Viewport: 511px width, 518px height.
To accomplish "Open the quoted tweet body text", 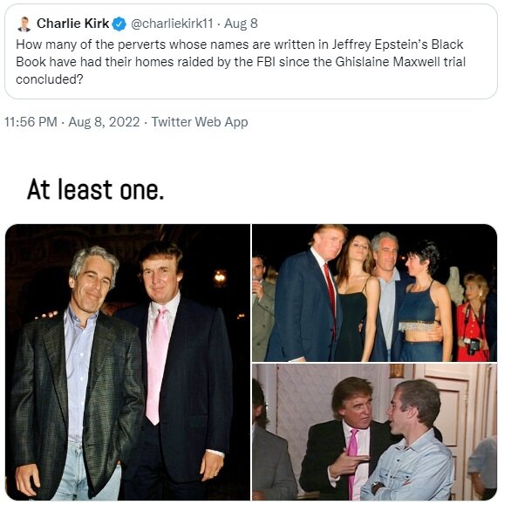I will click(x=241, y=62).
